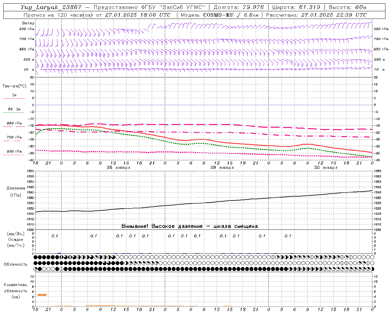Click the "1005" value on right pressure axis
Viewport: 390px width, 312px height.
pos(378,229)
